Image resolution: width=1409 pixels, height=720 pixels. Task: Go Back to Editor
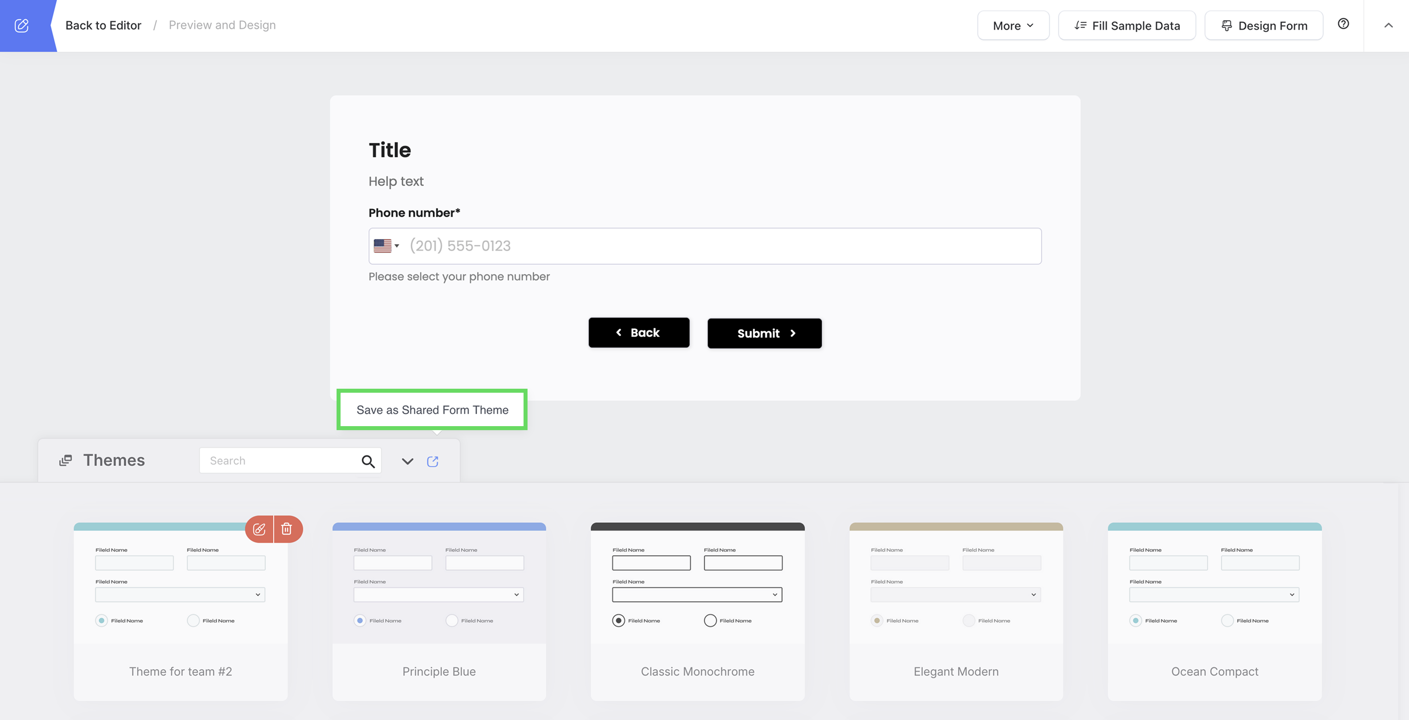103,25
